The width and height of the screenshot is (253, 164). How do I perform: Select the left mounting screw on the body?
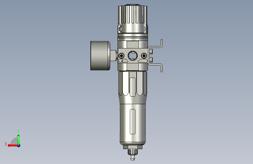click(x=121, y=56)
